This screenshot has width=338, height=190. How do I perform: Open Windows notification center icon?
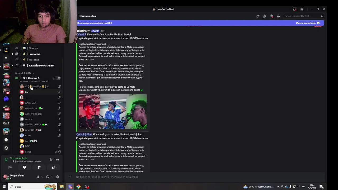point(321,187)
